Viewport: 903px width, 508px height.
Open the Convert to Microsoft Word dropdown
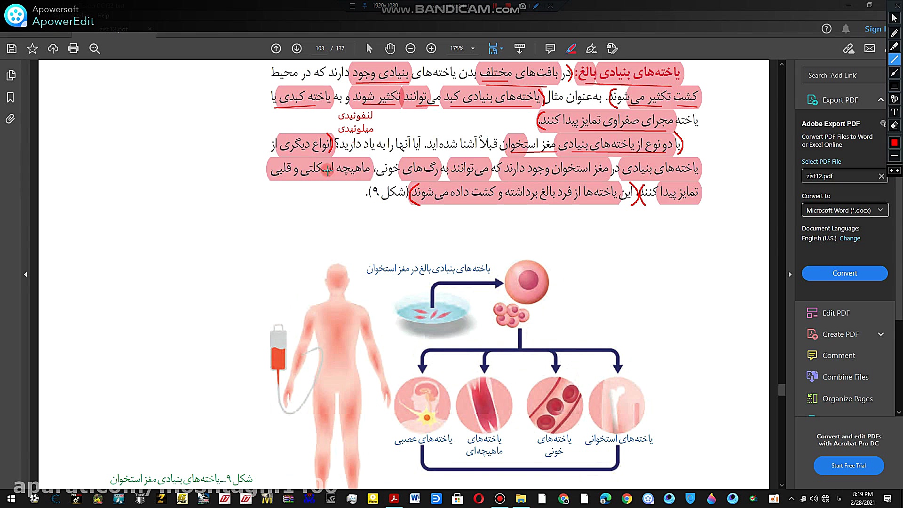click(845, 210)
